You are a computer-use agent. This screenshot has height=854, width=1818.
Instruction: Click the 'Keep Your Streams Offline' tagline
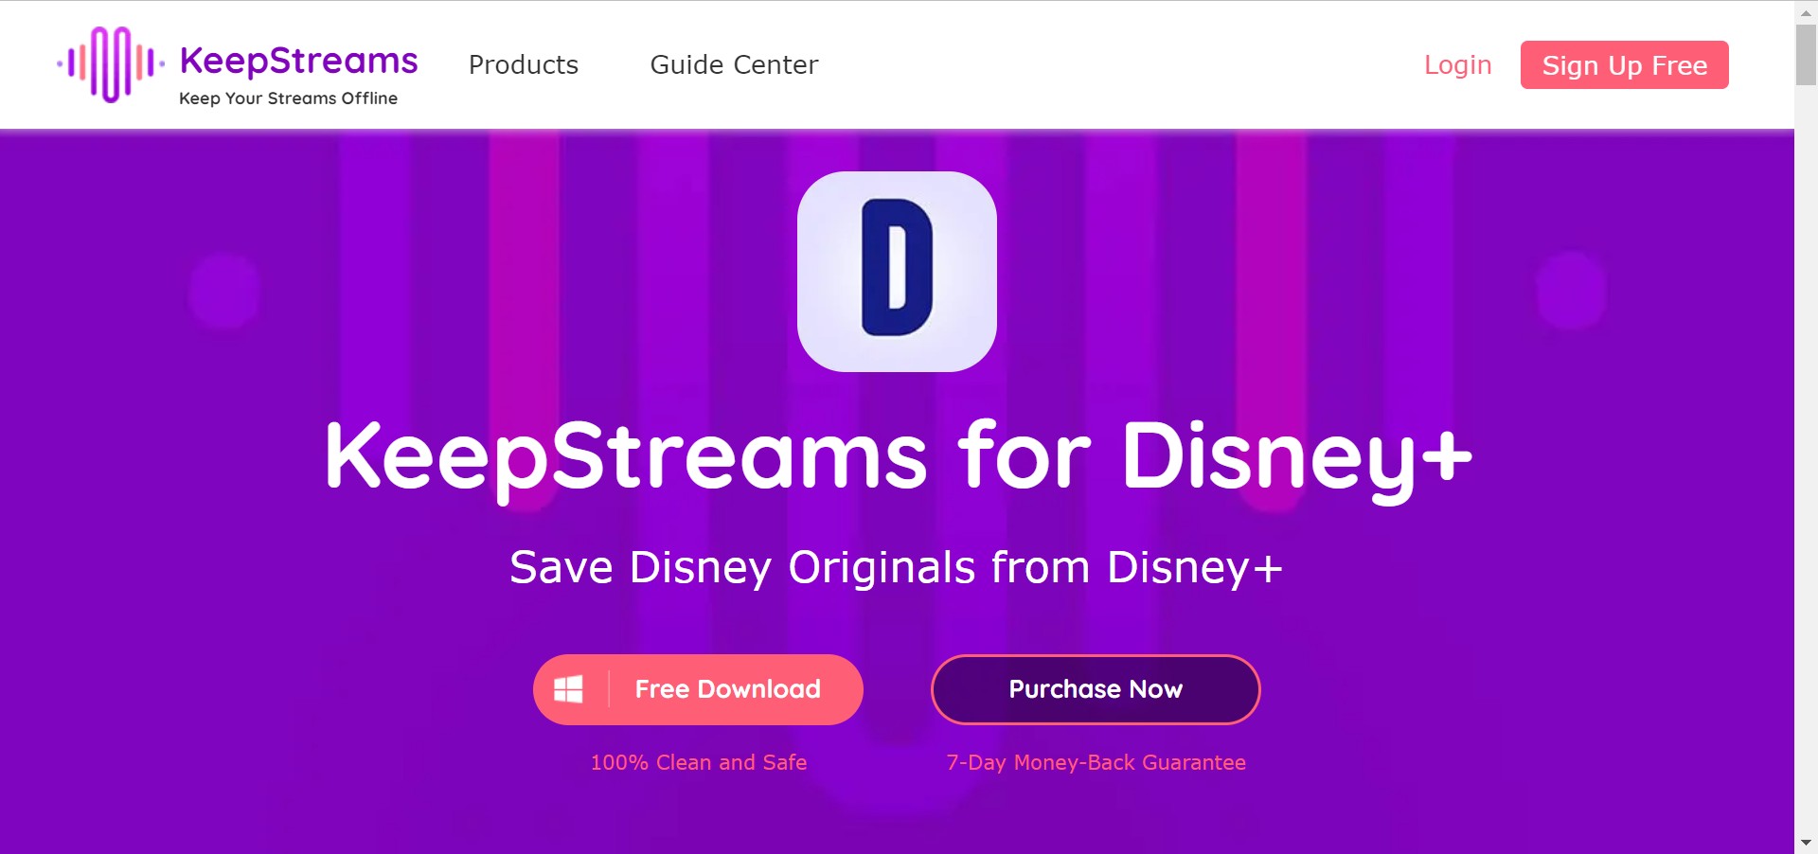coord(288,98)
